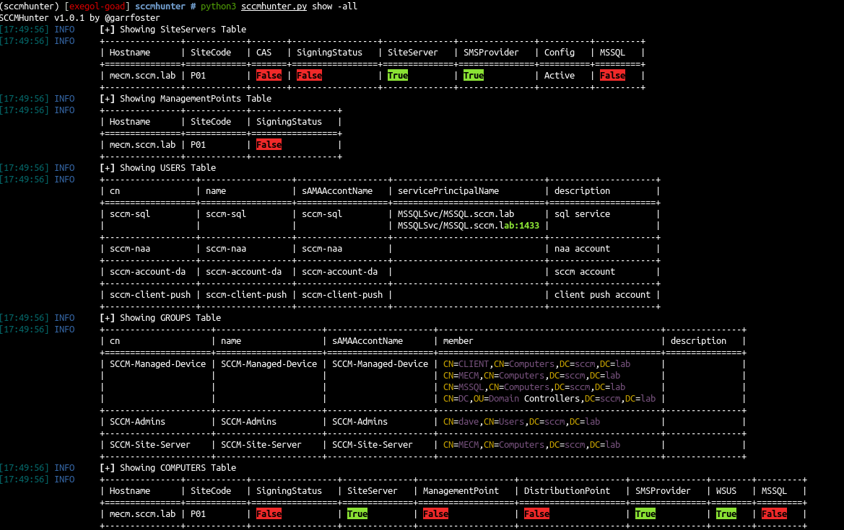Click the underlined sccmhunter.py filename in the prompt

pos(273,6)
